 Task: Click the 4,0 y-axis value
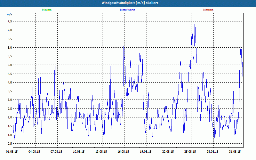pyautogui.click(x=10, y=83)
